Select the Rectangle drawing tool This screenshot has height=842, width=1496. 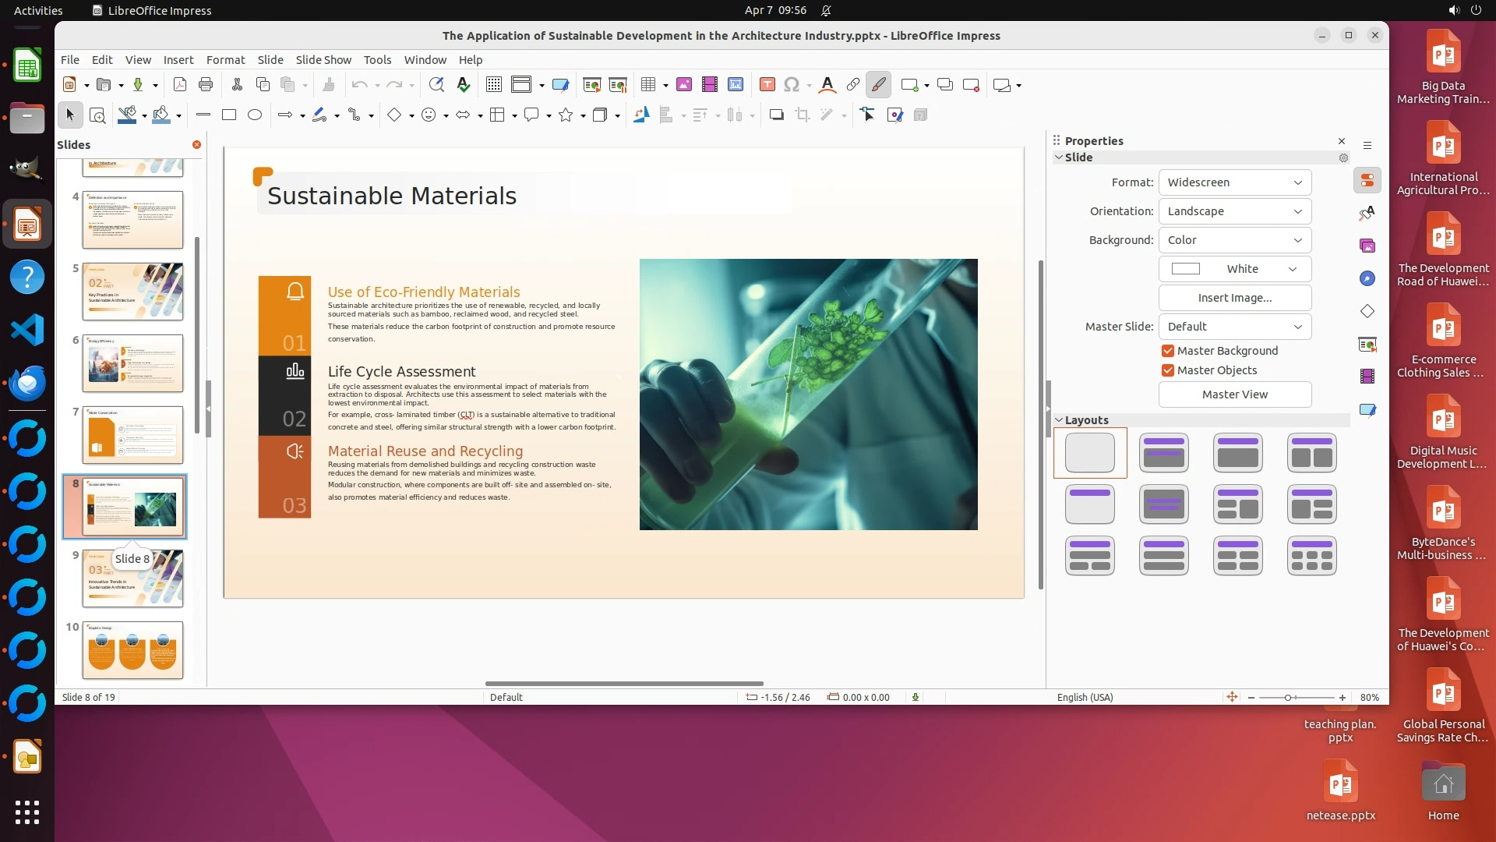point(229,115)
